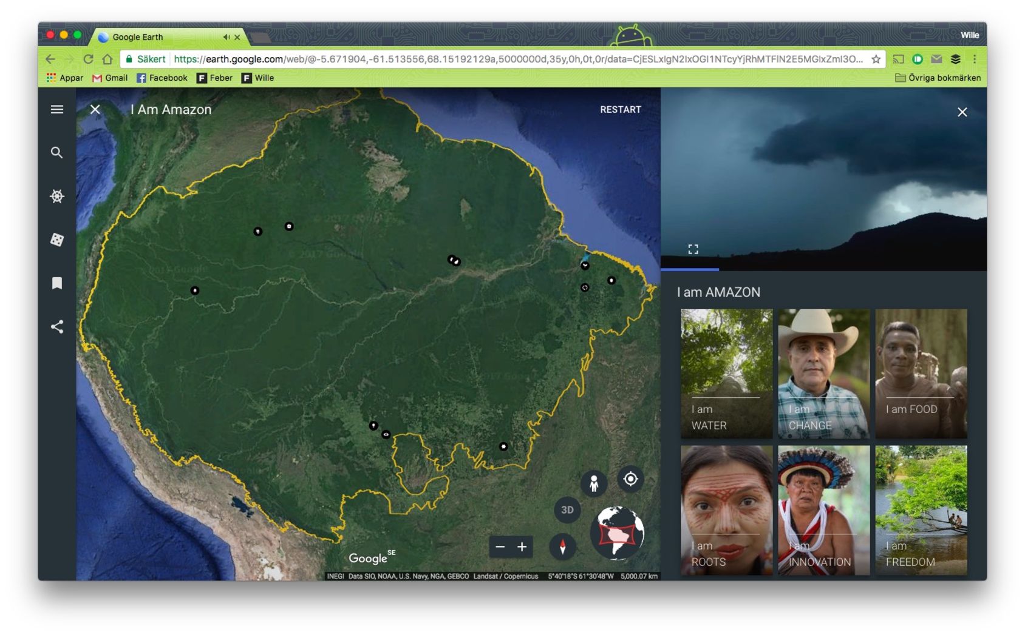1025x635 pixels.
Task: Open the I am INNOVATION card
Action: click(824, 510)
